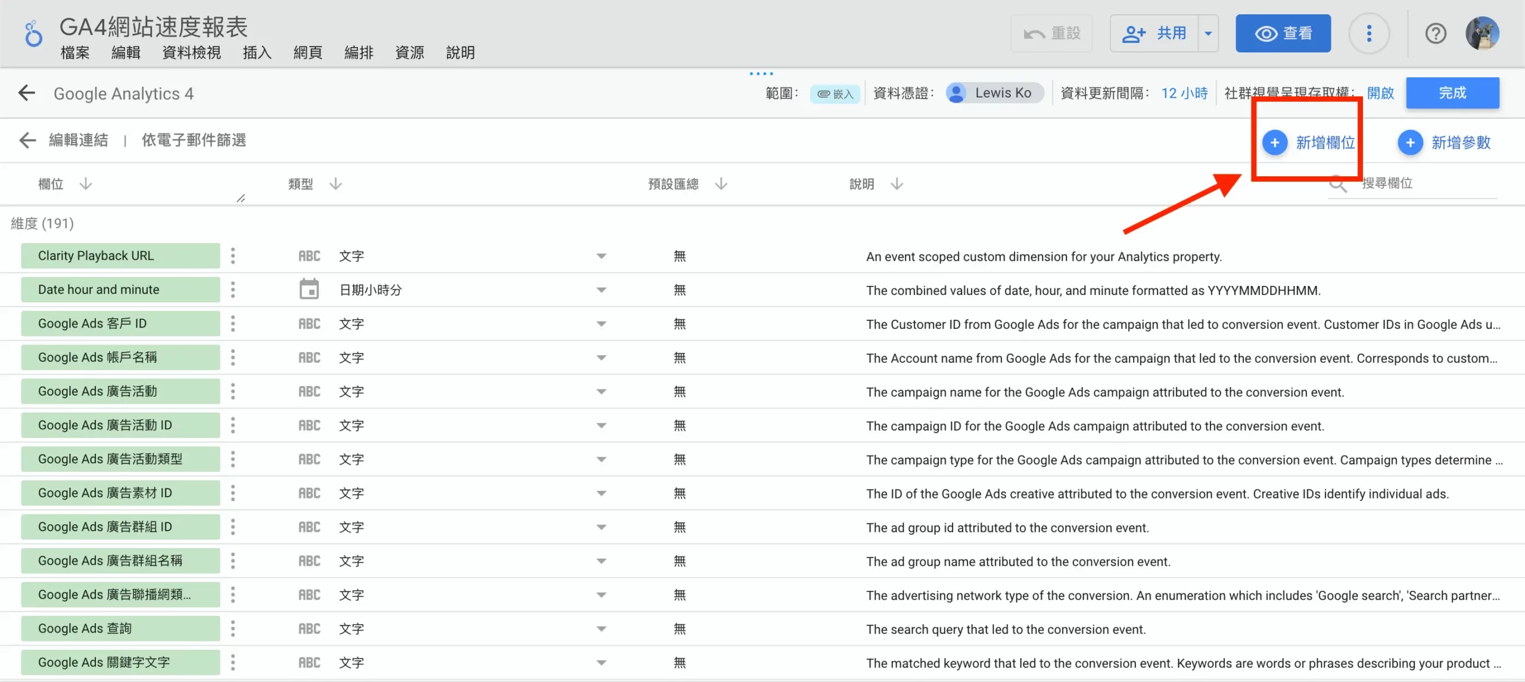Open the 編輯 menu
Viewport: 1525px width, 682px height.
pos(126,52)
